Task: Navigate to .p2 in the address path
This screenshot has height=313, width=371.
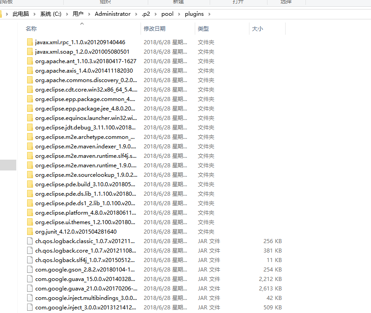Action: [146, 14]
